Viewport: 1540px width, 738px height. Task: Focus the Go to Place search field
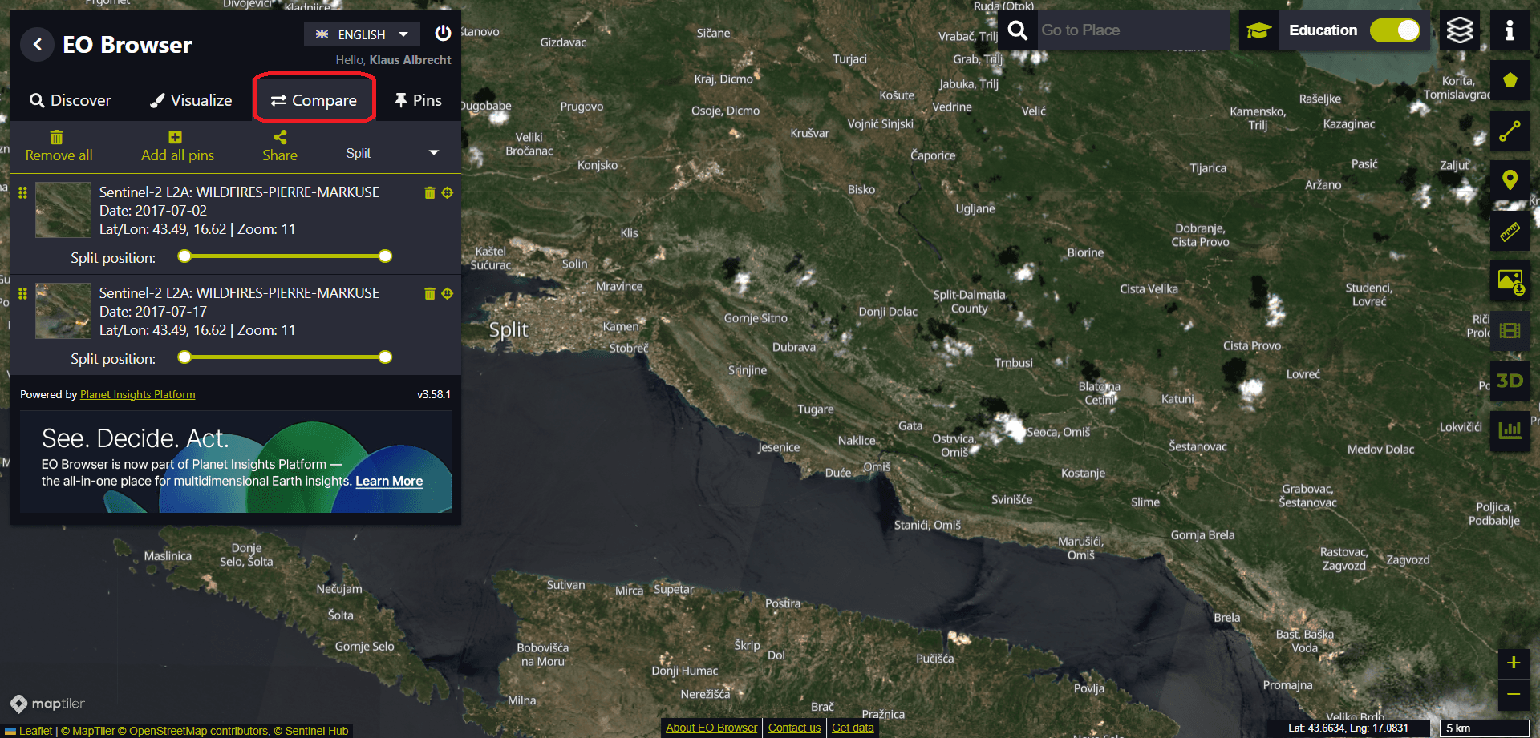pos(1131,30)
